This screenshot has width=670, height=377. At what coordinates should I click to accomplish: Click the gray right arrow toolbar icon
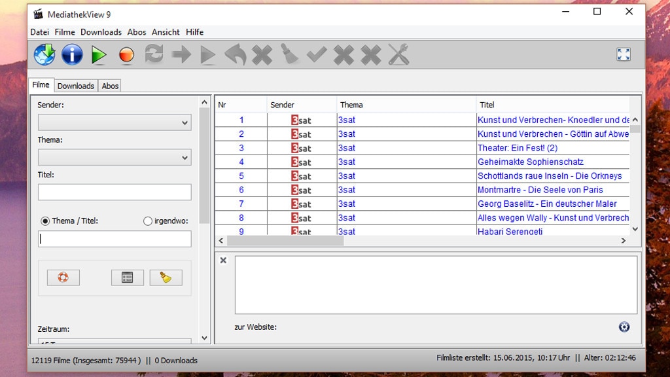tap(181, 55)
